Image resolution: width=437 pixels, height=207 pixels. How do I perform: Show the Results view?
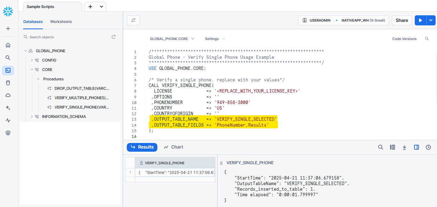coord(142,147)
